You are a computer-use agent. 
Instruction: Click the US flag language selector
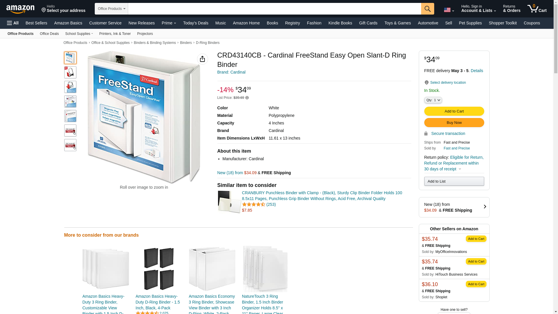tap(449, 10)
